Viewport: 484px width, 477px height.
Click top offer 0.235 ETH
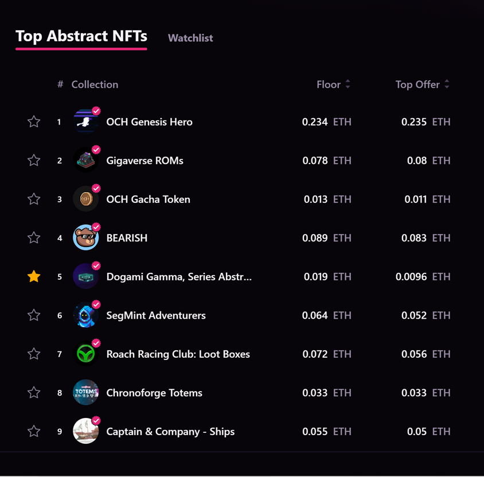[426, 122]
